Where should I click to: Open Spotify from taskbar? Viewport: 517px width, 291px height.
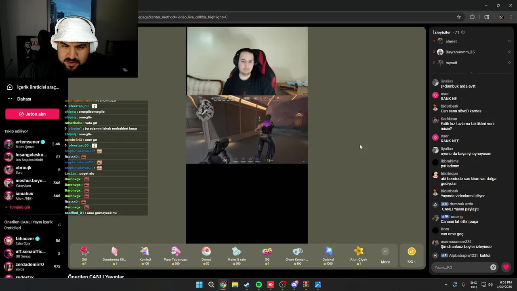click(x=258, y=285)
